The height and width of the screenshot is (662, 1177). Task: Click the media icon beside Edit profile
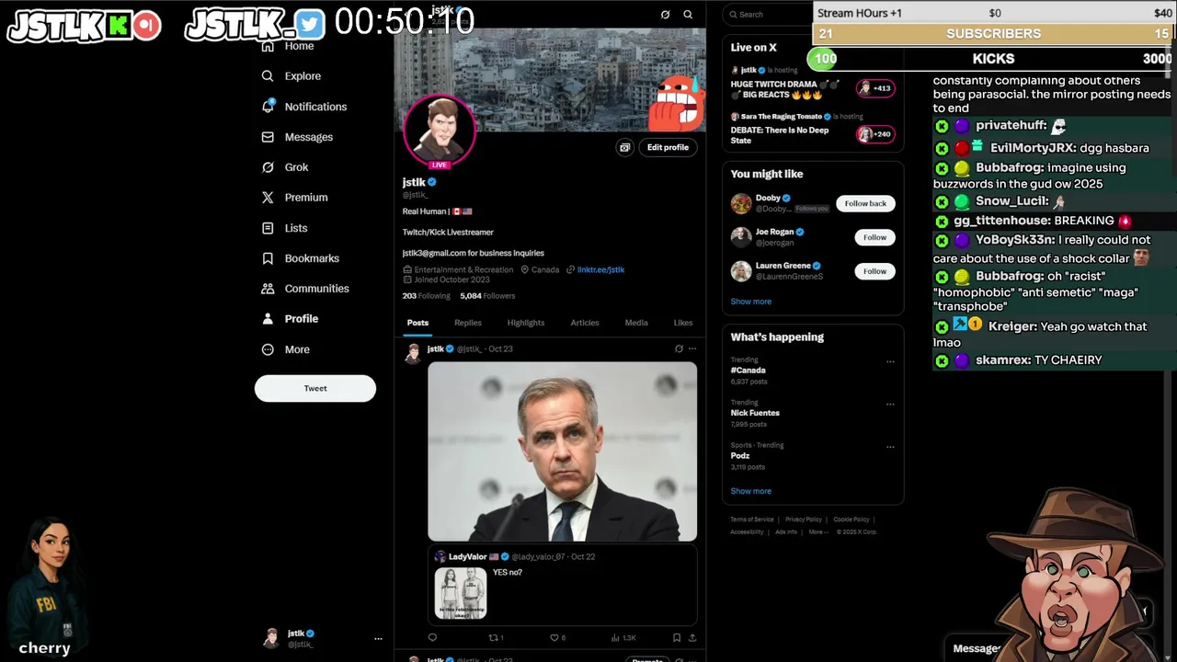tap(624, 147)
